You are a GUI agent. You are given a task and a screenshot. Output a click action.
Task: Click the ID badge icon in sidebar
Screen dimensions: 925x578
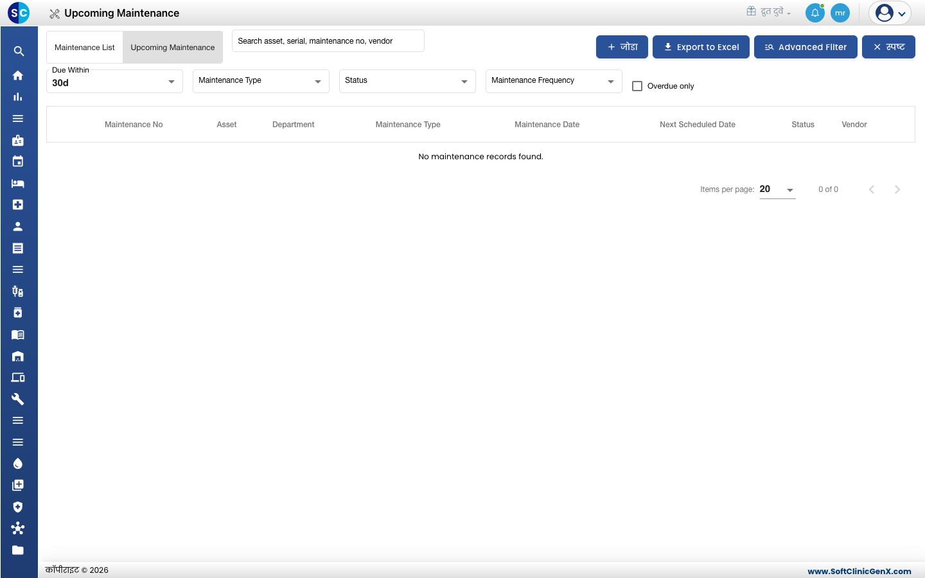pyautogui.click(x=18, y=140)
